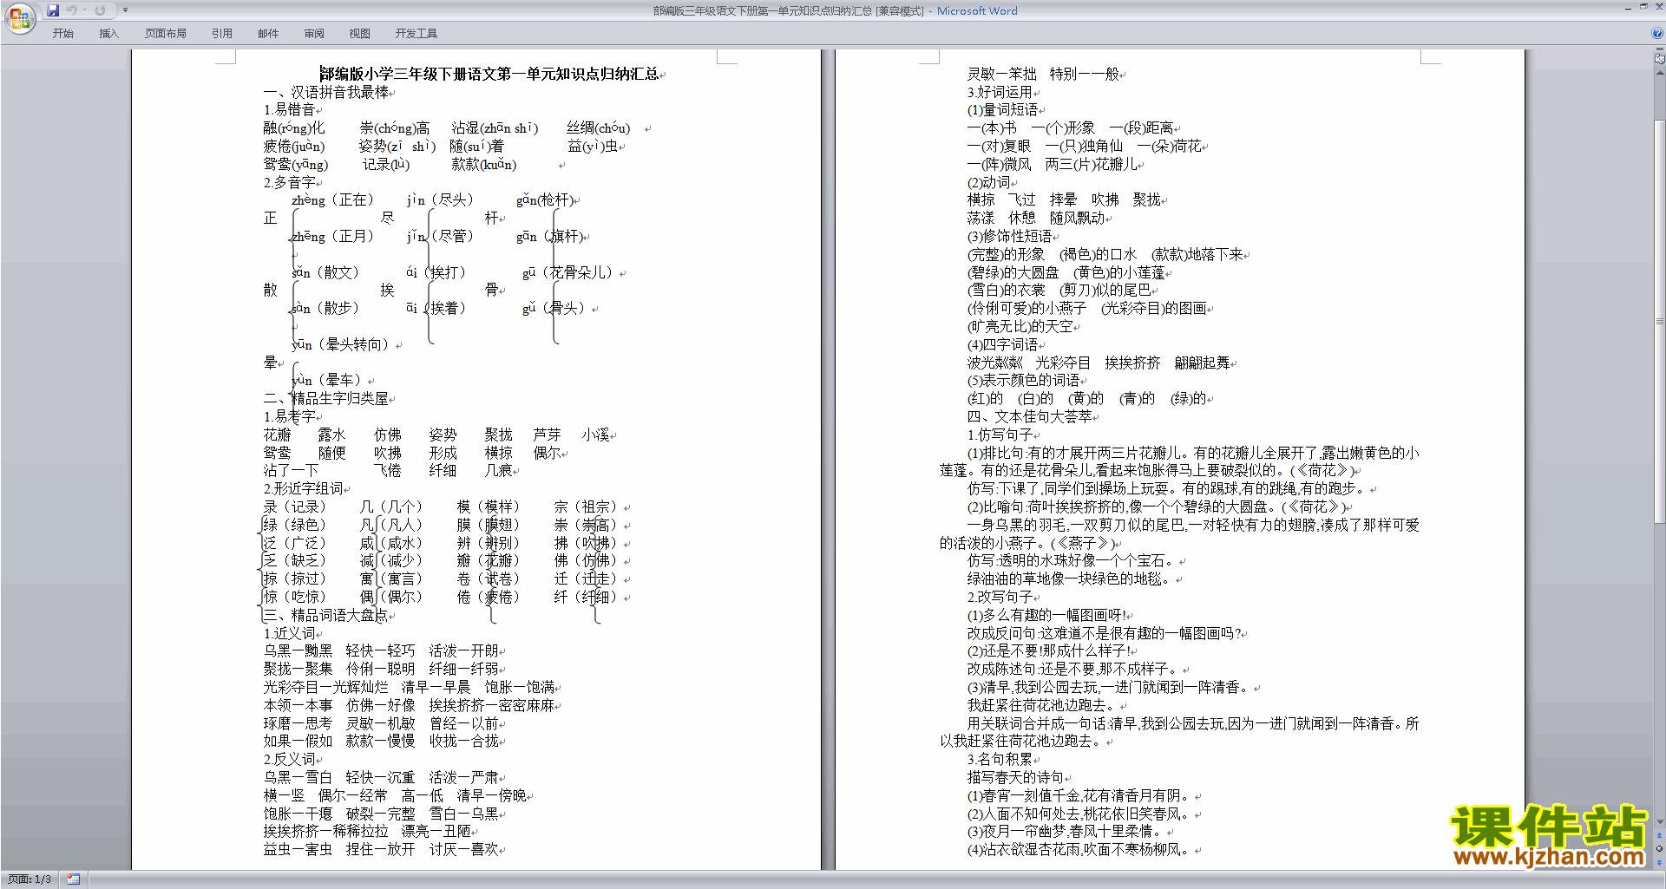Click the line 益虫一害虫 捏住一放开

(x=339, y=849)
